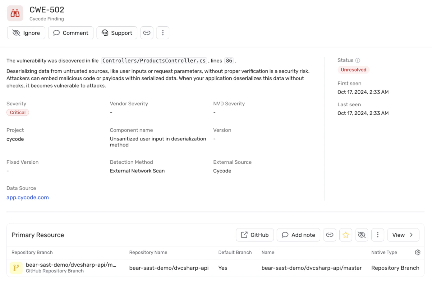
Task: Copy link to the CWE-502 finding
Action: (147, 33)
